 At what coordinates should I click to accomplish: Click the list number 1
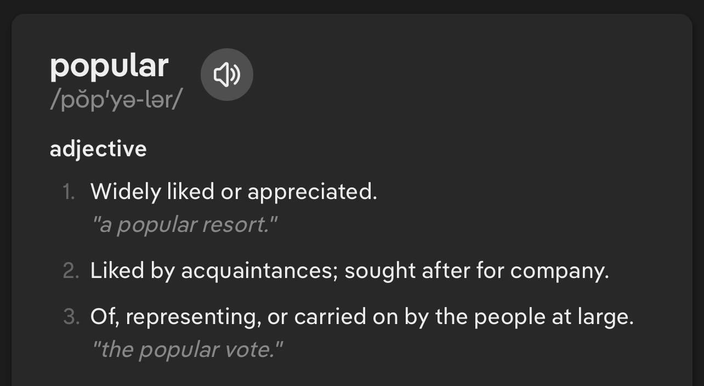pos(69,192)
